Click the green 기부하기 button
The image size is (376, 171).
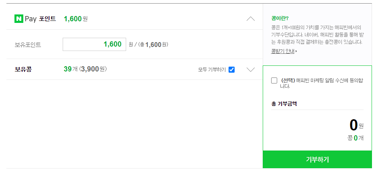pyautogui.click(x=317, y=159)
